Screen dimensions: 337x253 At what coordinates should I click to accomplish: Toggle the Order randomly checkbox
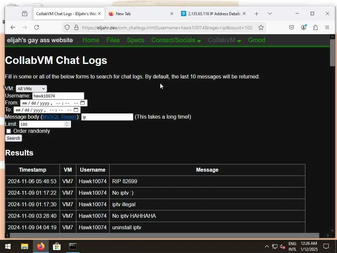(x=9, y=131)
